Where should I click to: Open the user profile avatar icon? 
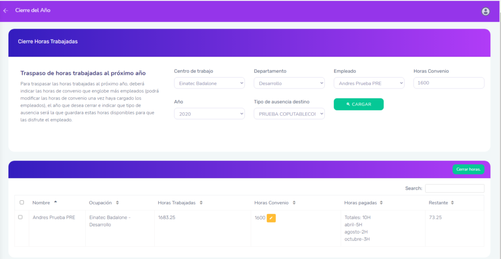(485, 11)
